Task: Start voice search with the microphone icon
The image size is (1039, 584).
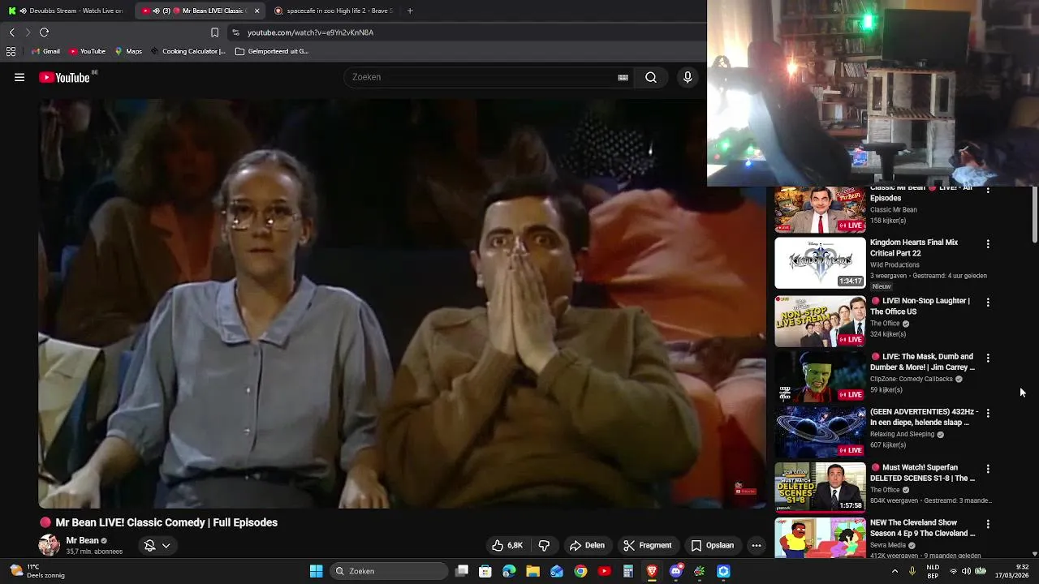Action: 688,77
